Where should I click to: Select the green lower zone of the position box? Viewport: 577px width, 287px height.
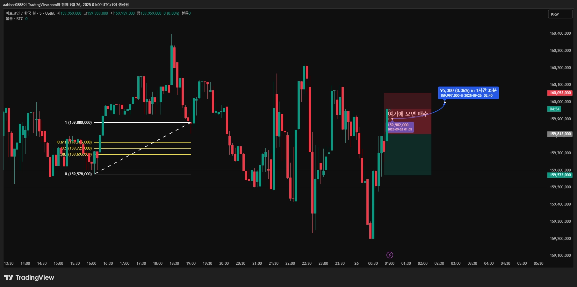pyautogui.click(x=408, y=155)
